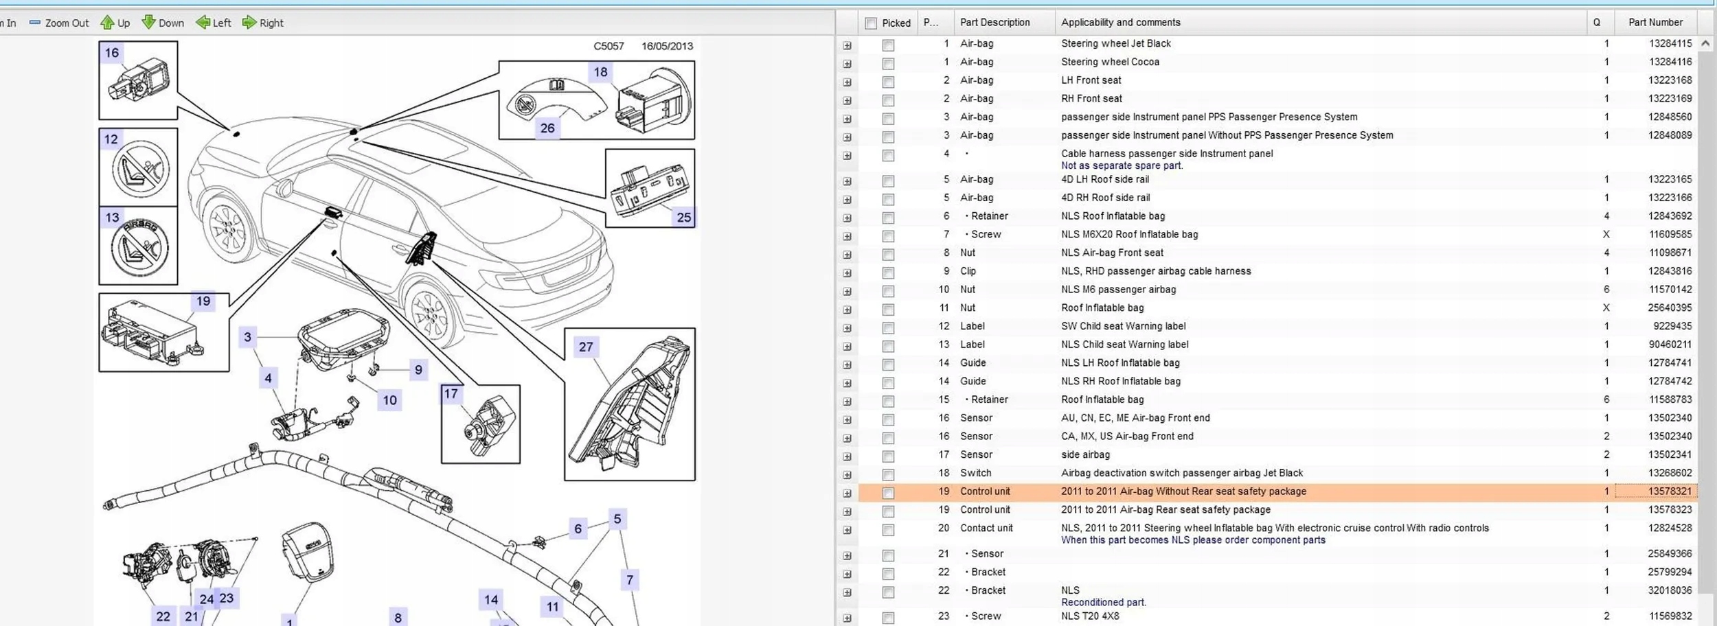Viewport: 1717px width, 626px height.
Task: Expand the NLS LH Roof Inflatable bag row
Action: [847, 365]
